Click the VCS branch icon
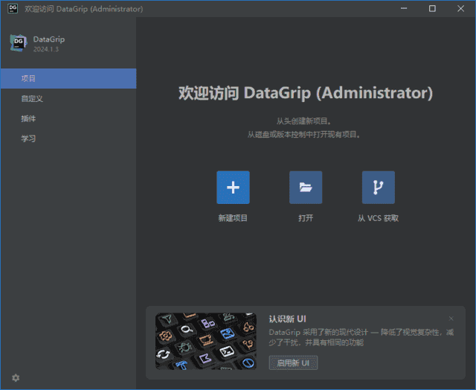This screenshot has width=476, height=390. point(378,188)
